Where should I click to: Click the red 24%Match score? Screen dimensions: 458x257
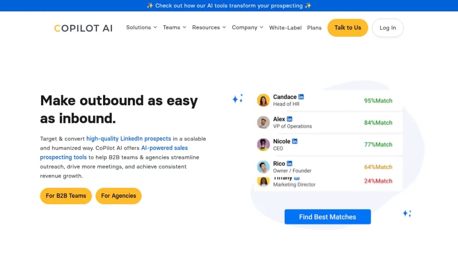tap(378, 181)
